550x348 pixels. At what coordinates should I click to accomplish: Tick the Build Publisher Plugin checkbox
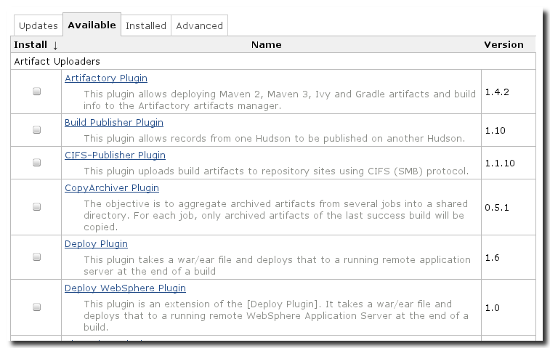(37, 130)
